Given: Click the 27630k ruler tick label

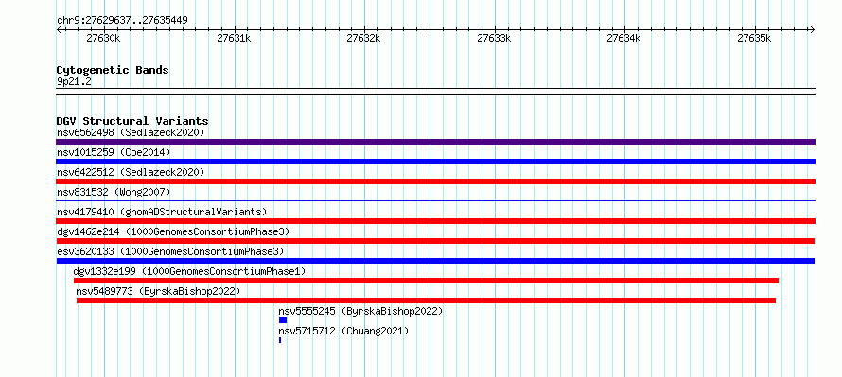Looking at the screenshot, I should click(x=103, y=38).
